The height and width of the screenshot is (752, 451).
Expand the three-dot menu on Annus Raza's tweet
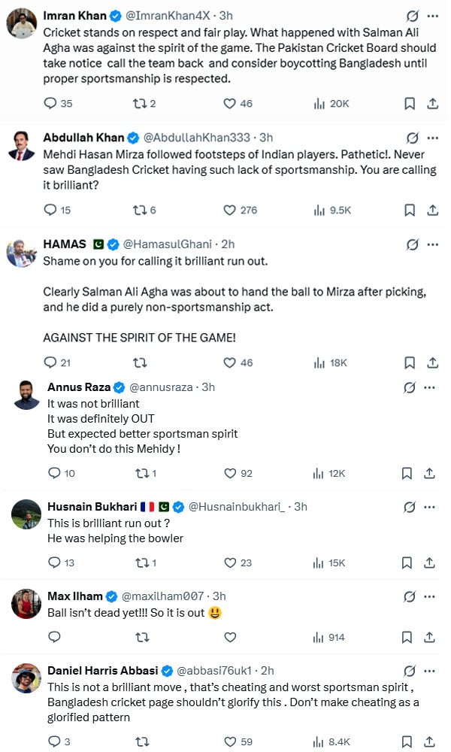429,387
